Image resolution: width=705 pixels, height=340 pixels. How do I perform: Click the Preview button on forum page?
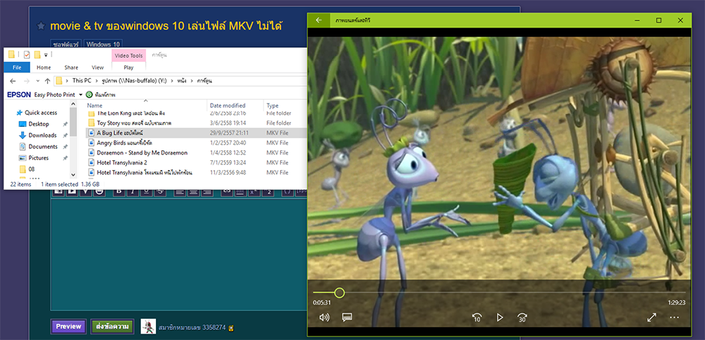click(68, 327)
